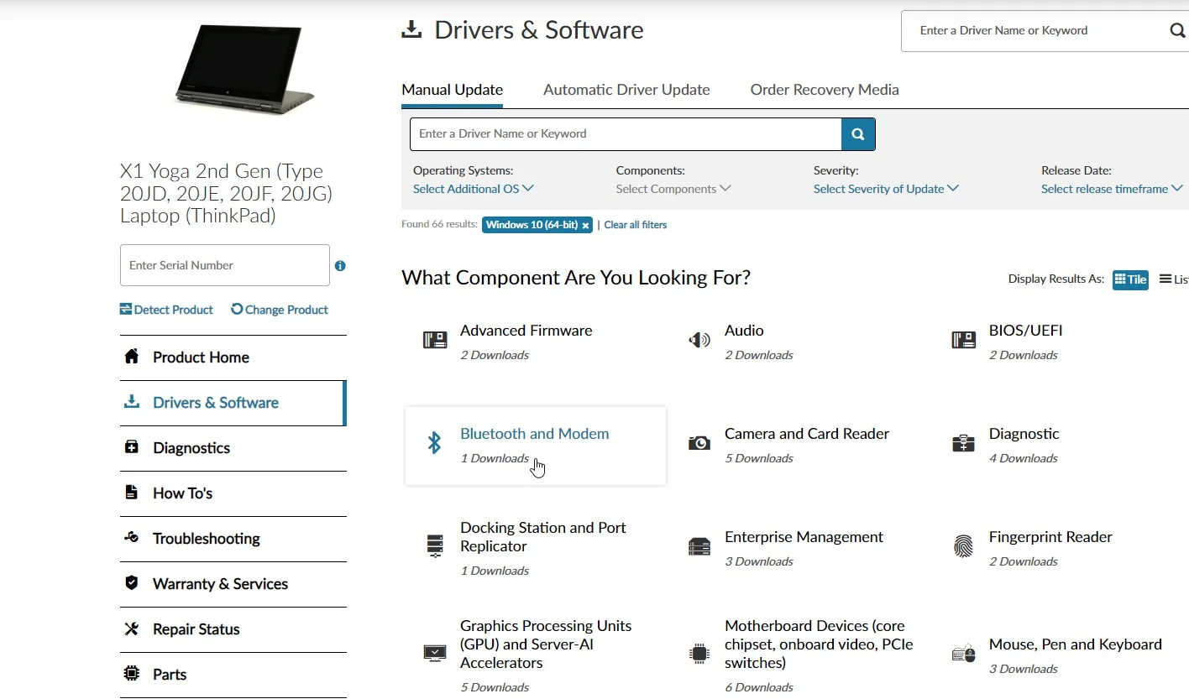Click the Camera and Card Reader icon

click(699, 443)
